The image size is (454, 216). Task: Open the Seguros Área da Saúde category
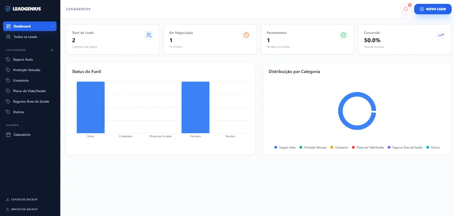[31, 102]
